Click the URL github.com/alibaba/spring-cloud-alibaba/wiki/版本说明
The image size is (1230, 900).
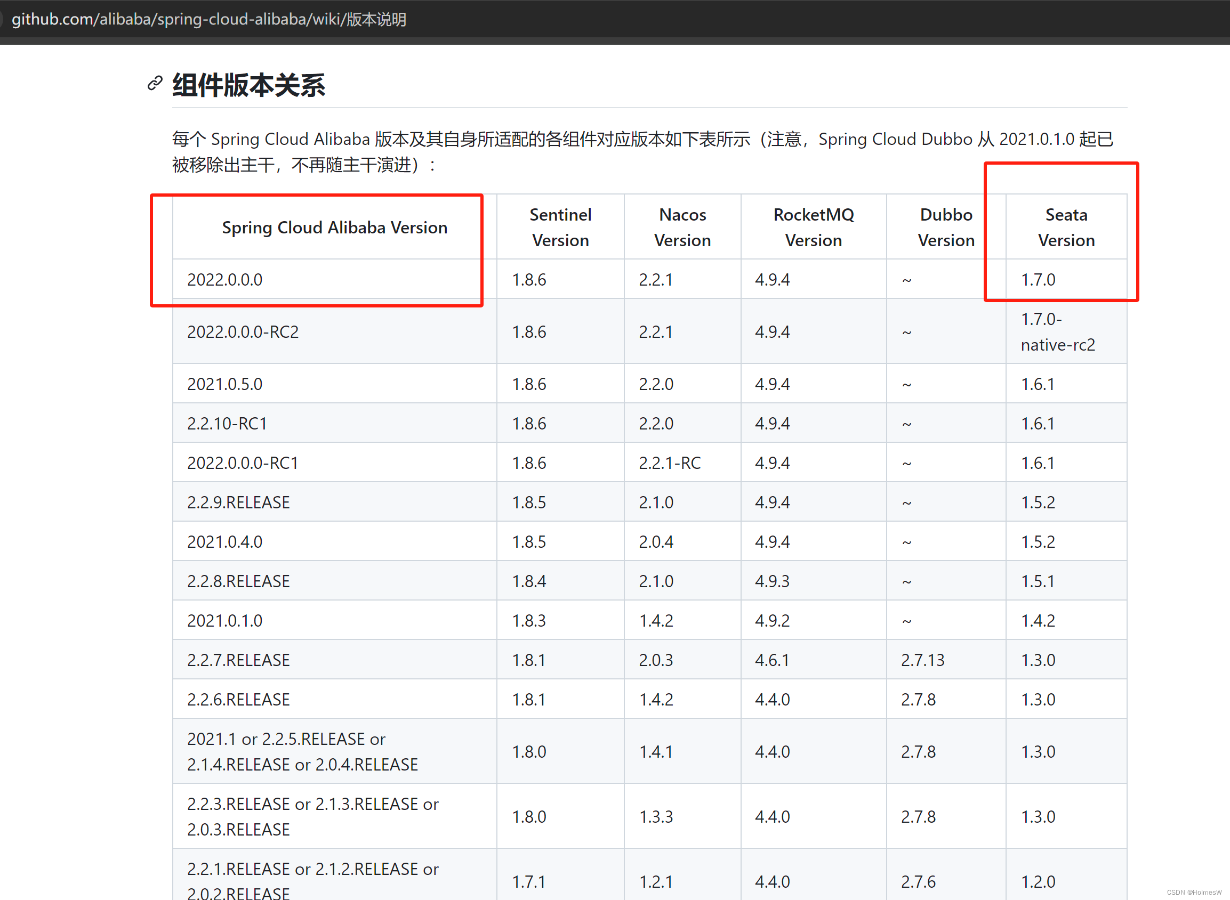tap(210, 20)
